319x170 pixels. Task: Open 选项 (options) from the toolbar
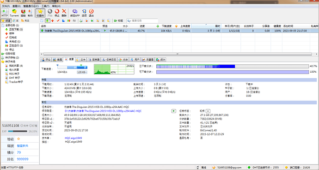click(x=84, y=13)
